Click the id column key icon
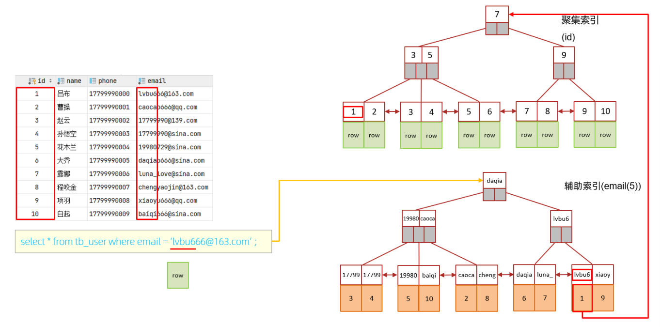The width and height of the screenshot is (660, 327). (32, 81)
